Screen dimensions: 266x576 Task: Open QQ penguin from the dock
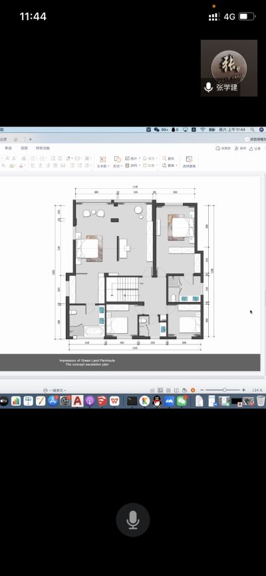(x=157, y=401)
